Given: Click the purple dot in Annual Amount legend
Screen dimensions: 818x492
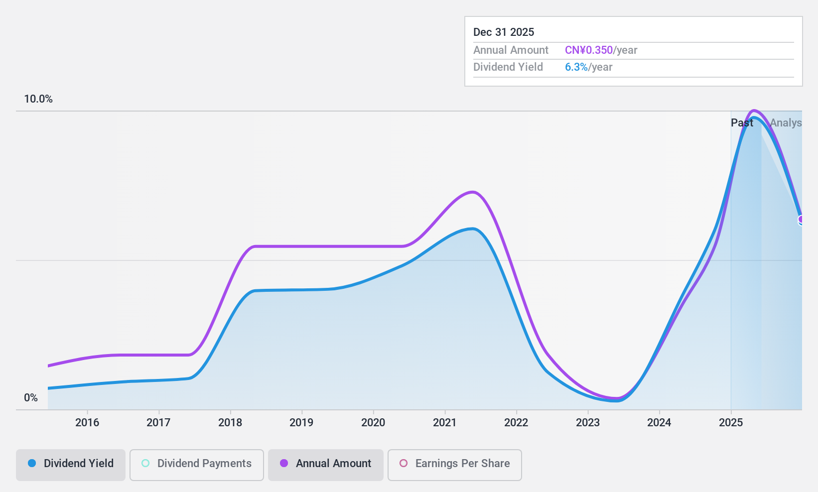Looking at the screenshot, I should [x=284, y=464].
